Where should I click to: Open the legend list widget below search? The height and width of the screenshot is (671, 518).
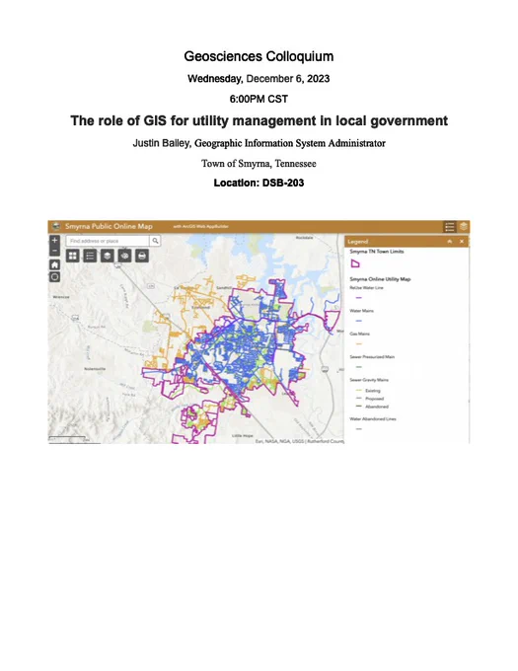(90, 256)
